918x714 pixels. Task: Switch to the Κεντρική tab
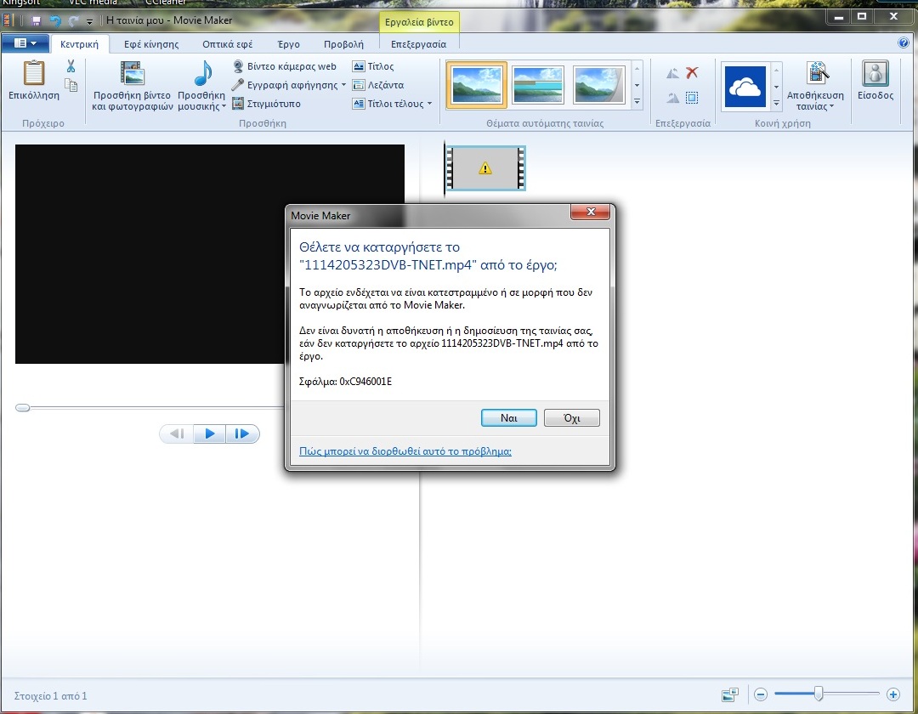tap(80, 44)
